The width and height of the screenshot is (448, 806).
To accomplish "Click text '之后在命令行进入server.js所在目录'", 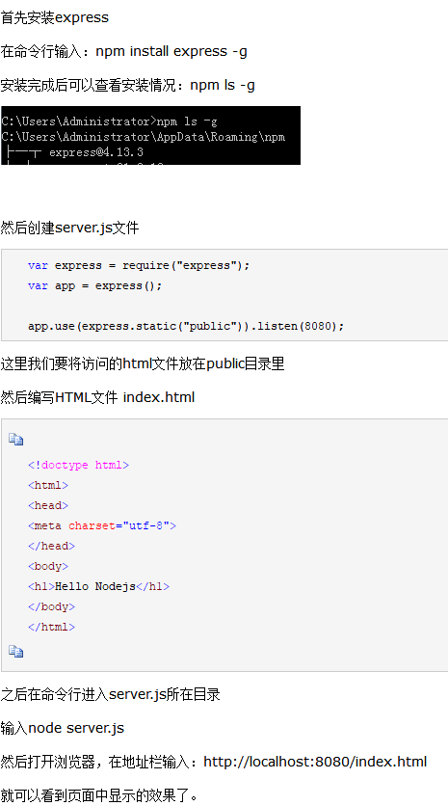I will (x=111, y=694).
